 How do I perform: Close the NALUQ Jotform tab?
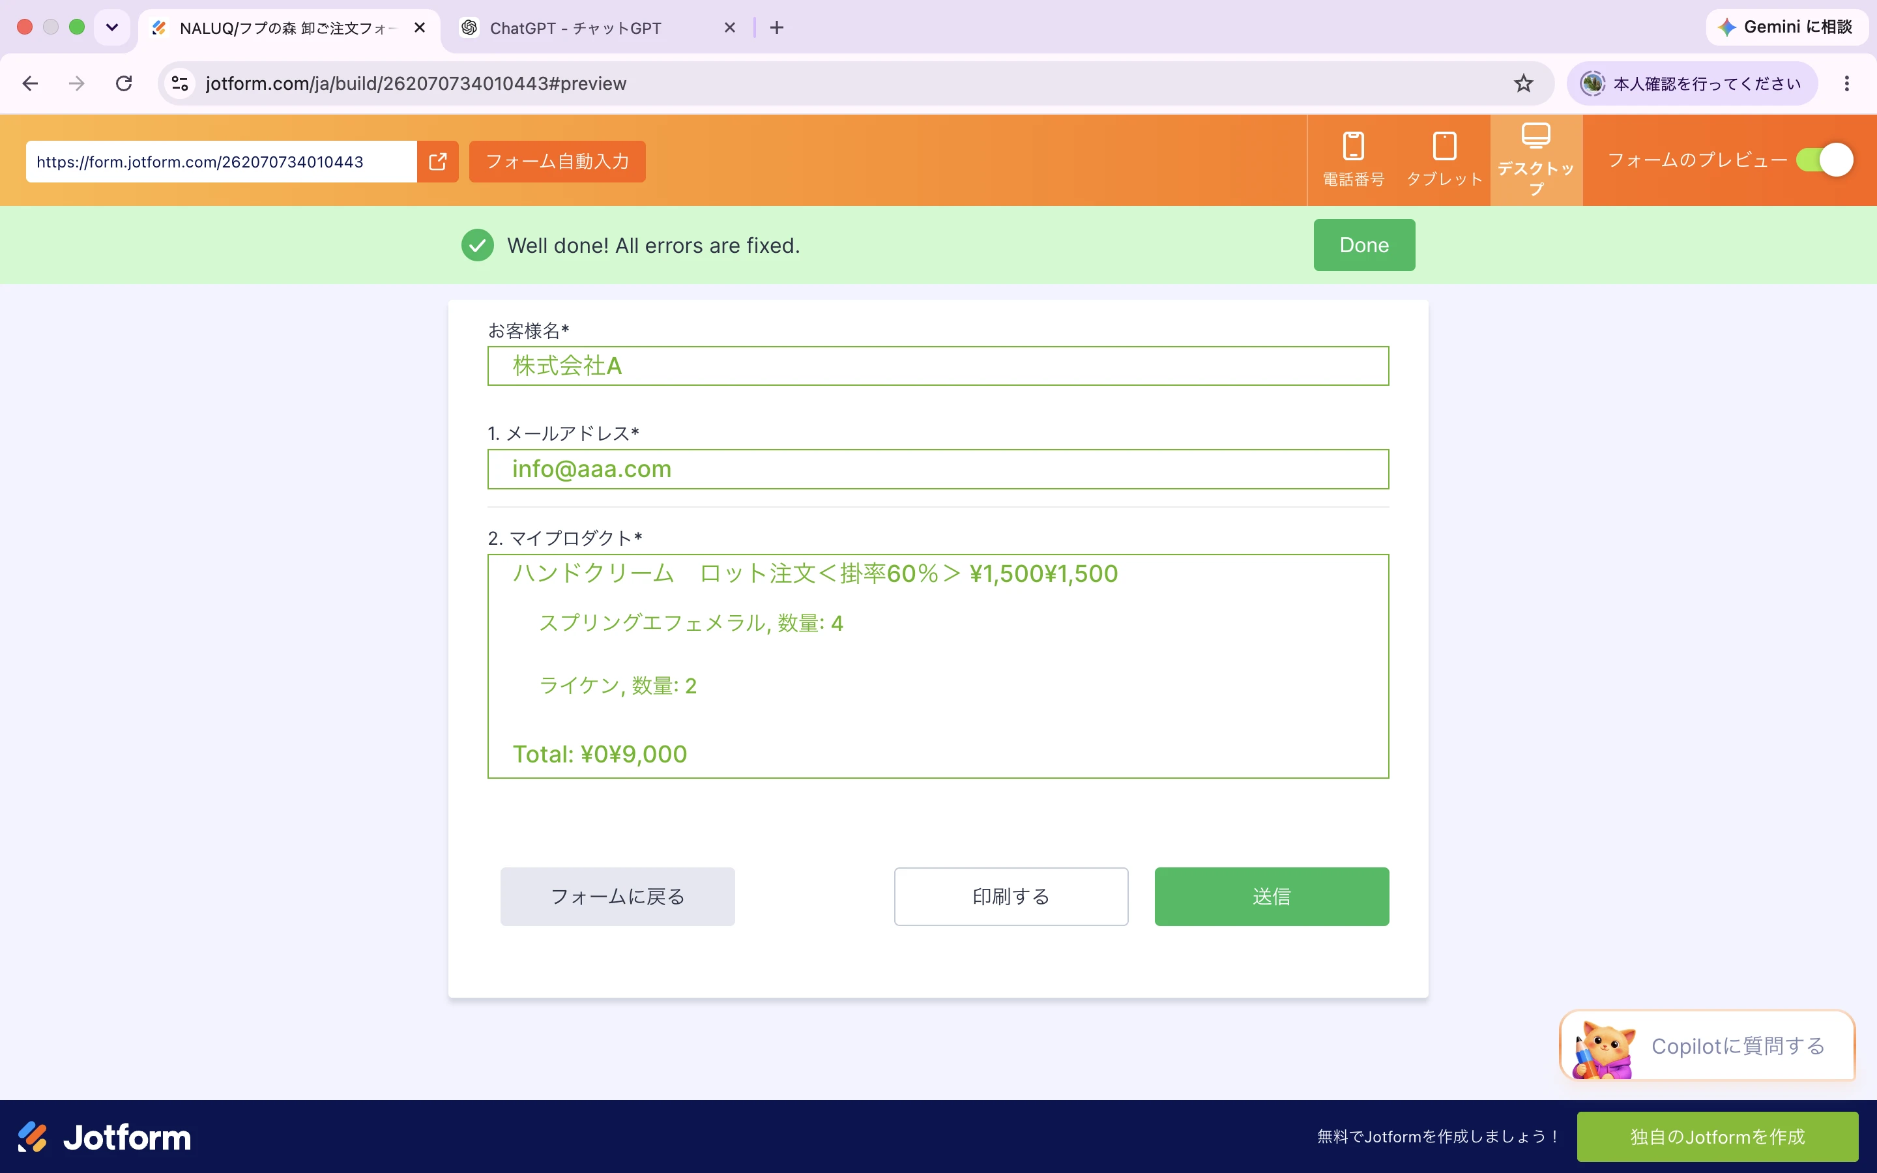click(420, 28)
